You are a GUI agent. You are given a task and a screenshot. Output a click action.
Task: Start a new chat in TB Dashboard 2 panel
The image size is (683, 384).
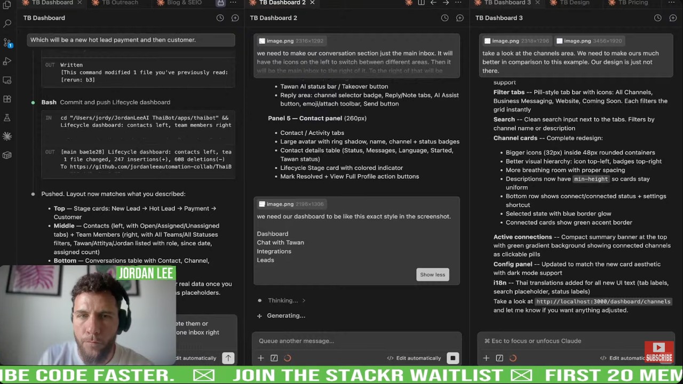click(459, 18)
